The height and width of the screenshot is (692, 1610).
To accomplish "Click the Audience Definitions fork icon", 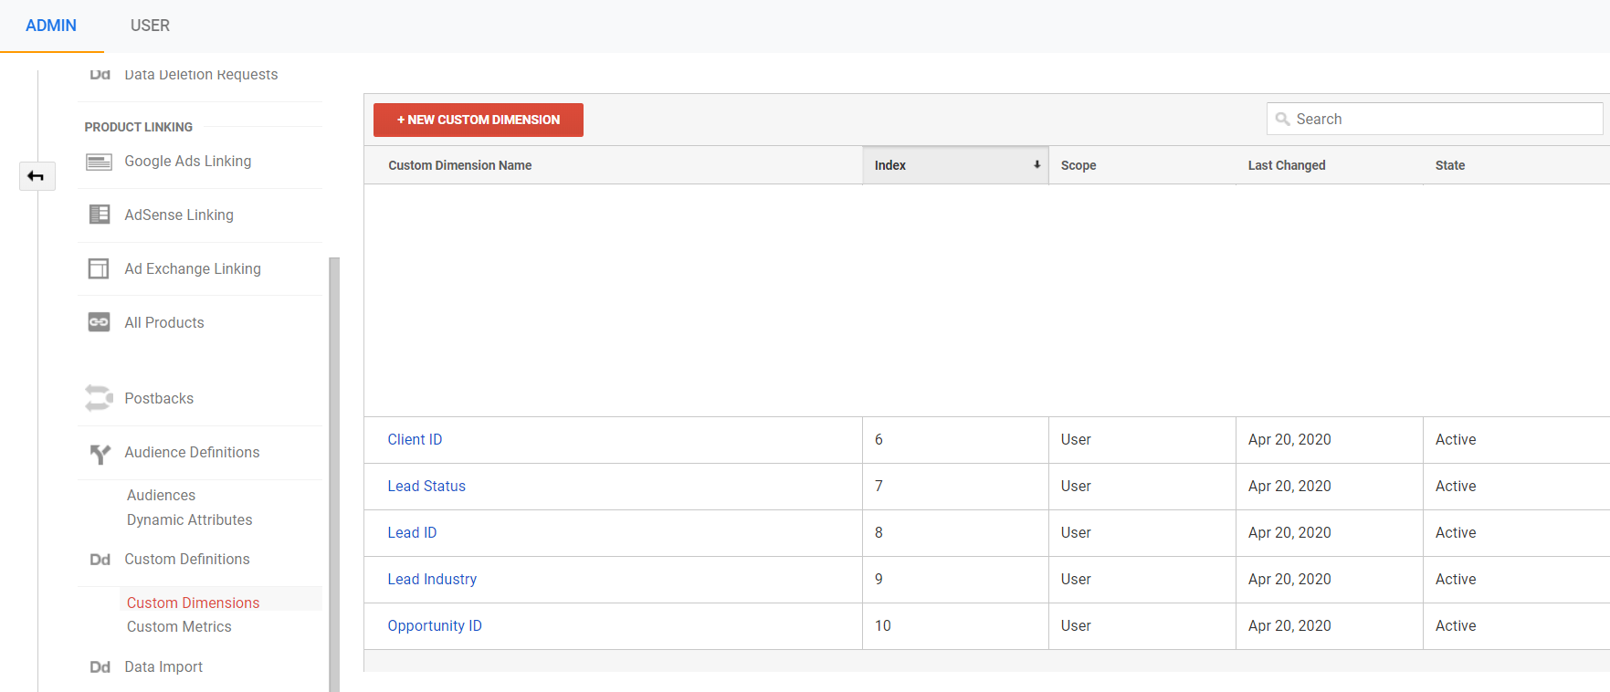I will coord(100,453).
